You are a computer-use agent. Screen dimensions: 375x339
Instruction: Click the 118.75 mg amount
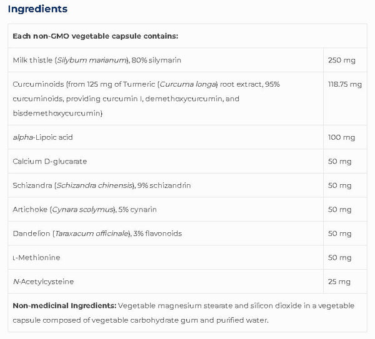[x=344, y=83]
